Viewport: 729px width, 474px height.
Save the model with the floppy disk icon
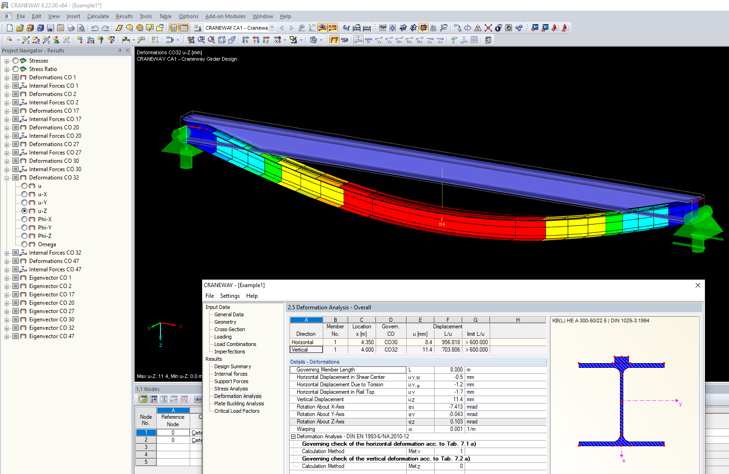51,28
